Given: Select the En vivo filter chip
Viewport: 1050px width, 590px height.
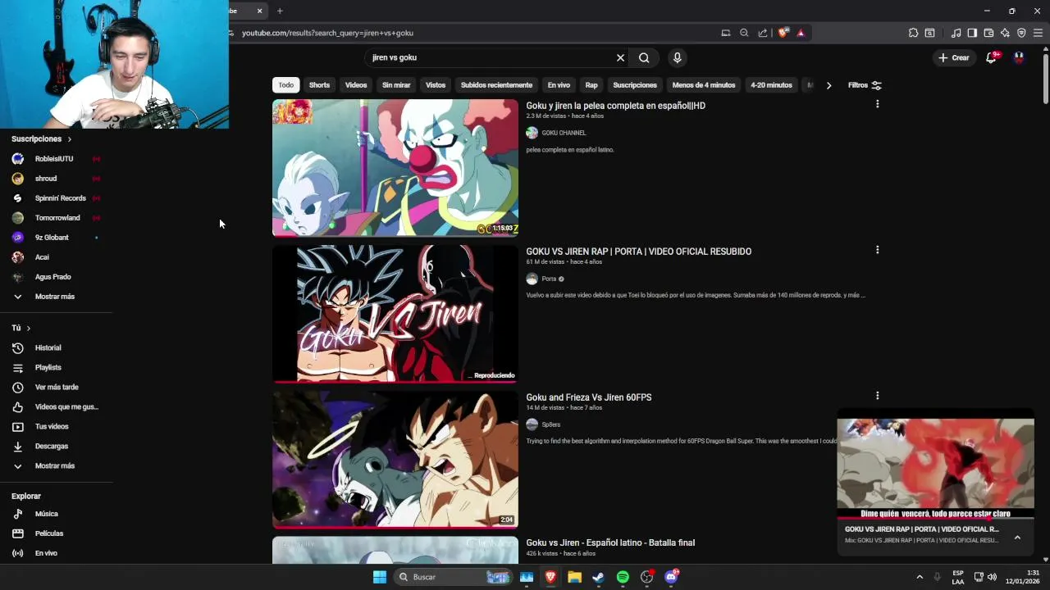Looking at the screenshot, I should tap(559, 85).
